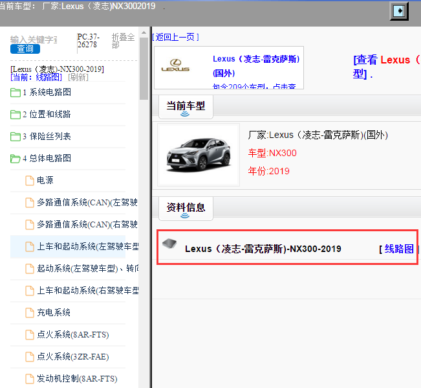The width and height of the screenshot is (421, 388).
Task: Click document icon beside 起动系统(左驾驶车型)
Action: pos(30,269)
